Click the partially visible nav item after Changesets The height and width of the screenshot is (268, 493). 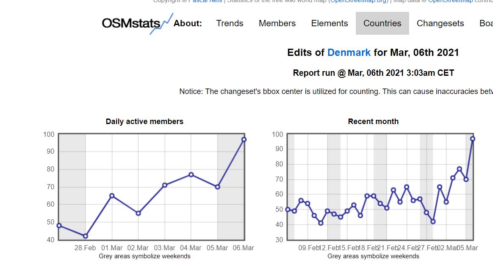point(487,23)
